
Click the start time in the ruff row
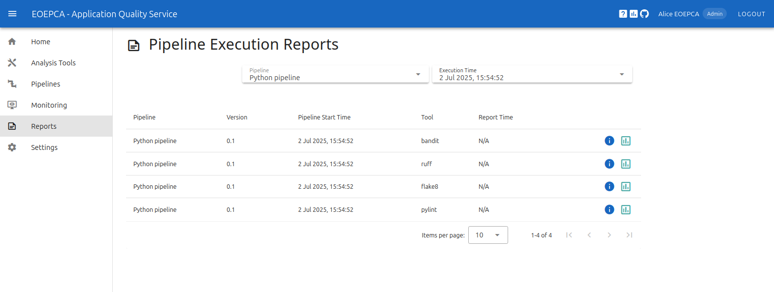coord(325,164)
